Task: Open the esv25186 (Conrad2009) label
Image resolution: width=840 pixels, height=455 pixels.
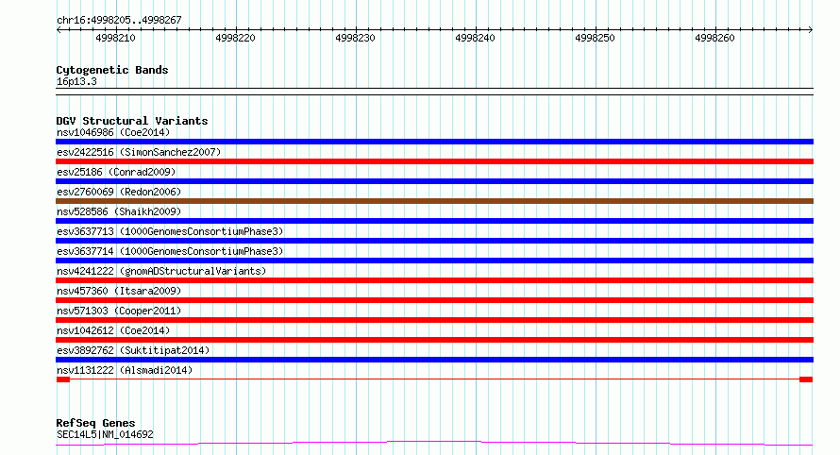Action: tap(116, 172)
